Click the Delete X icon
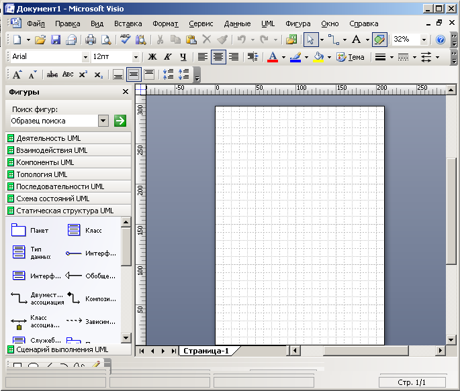 coord(207,40)
